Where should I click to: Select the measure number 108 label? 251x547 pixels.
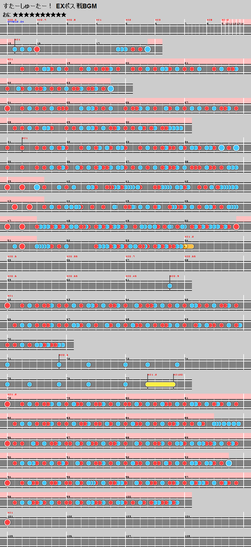click(187, 536)
